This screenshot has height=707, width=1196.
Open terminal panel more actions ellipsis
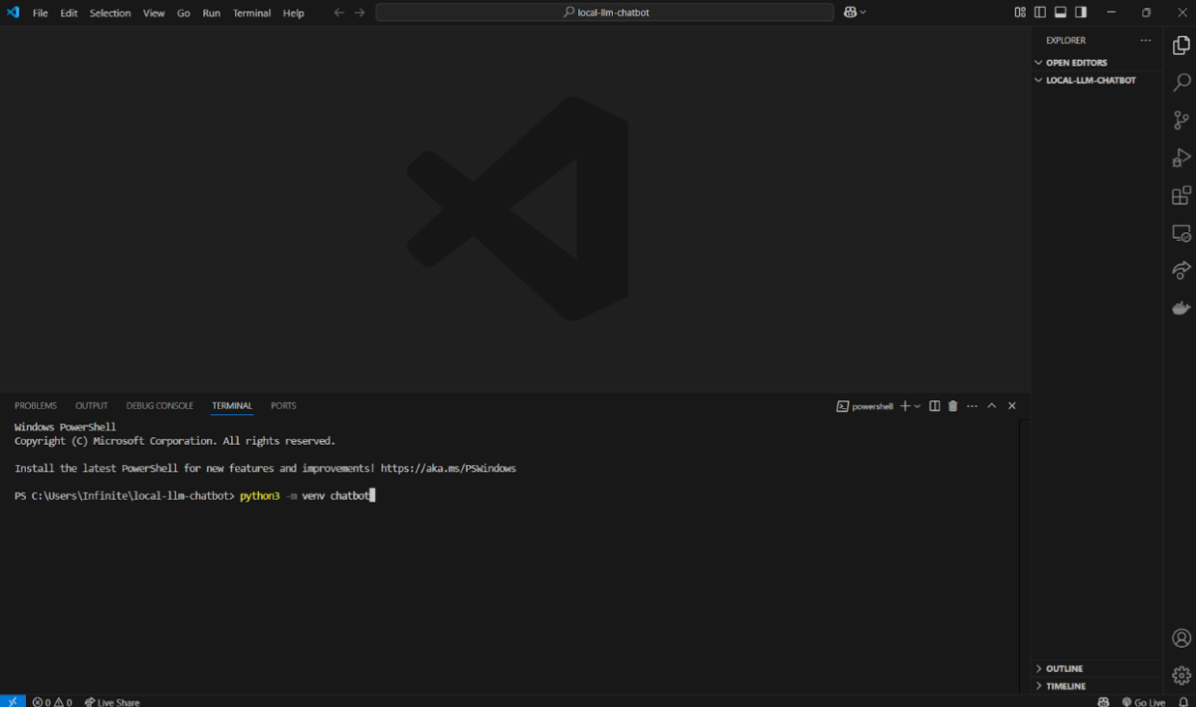pos(972,406)
